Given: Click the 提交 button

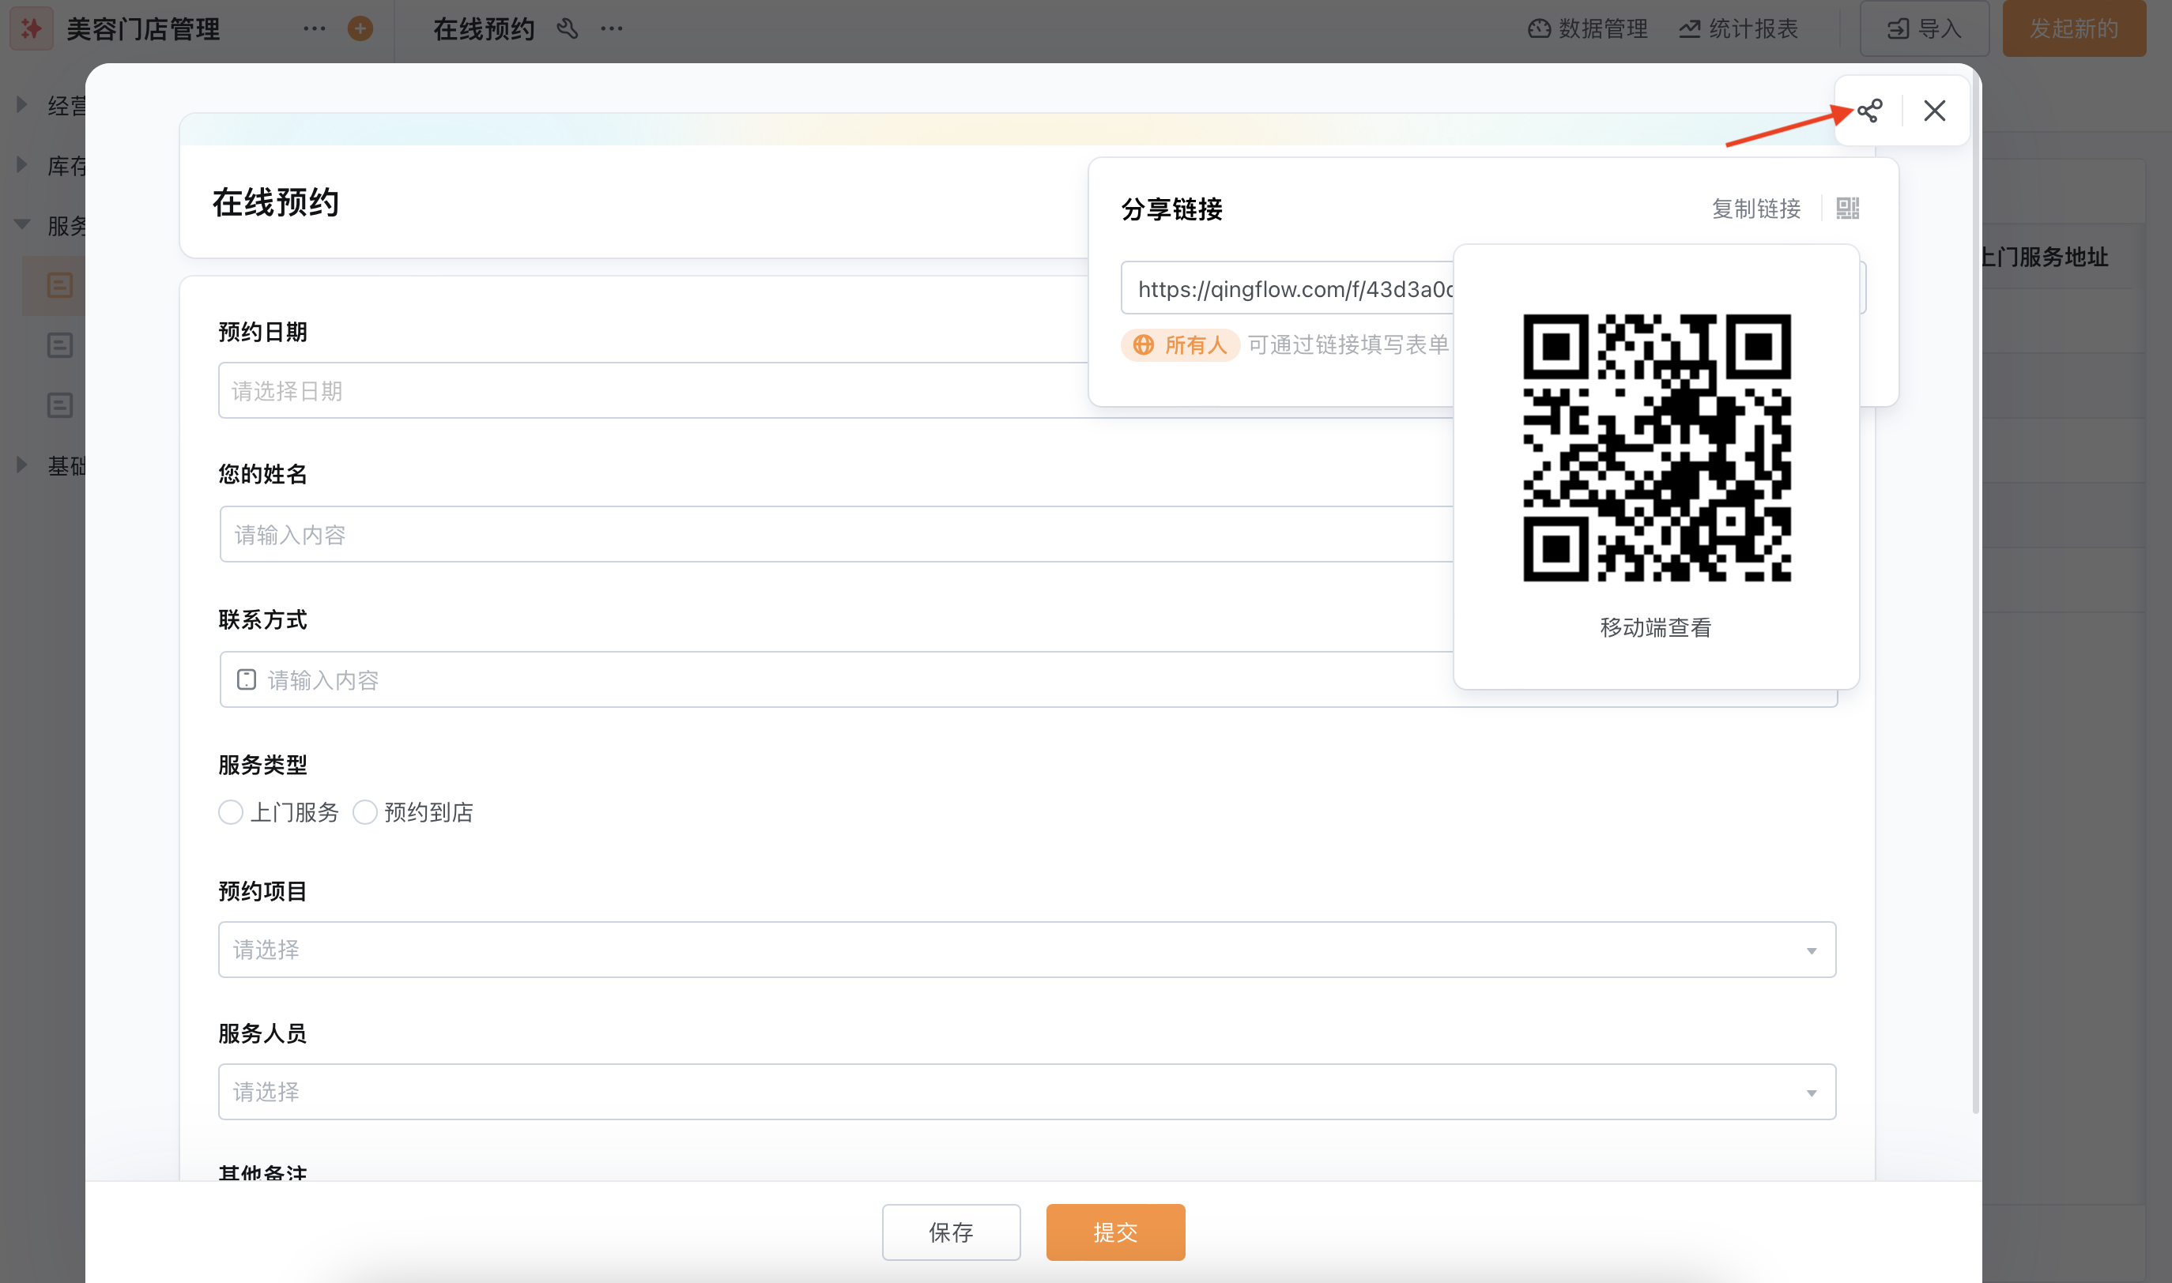Looking at the screenshot, I should pyautogui.click(x=1115, y=1232).
